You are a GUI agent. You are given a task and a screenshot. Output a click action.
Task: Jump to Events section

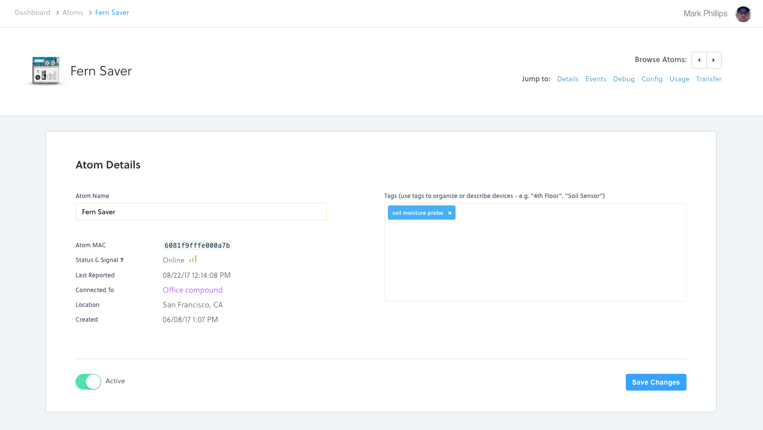[596, 79]
